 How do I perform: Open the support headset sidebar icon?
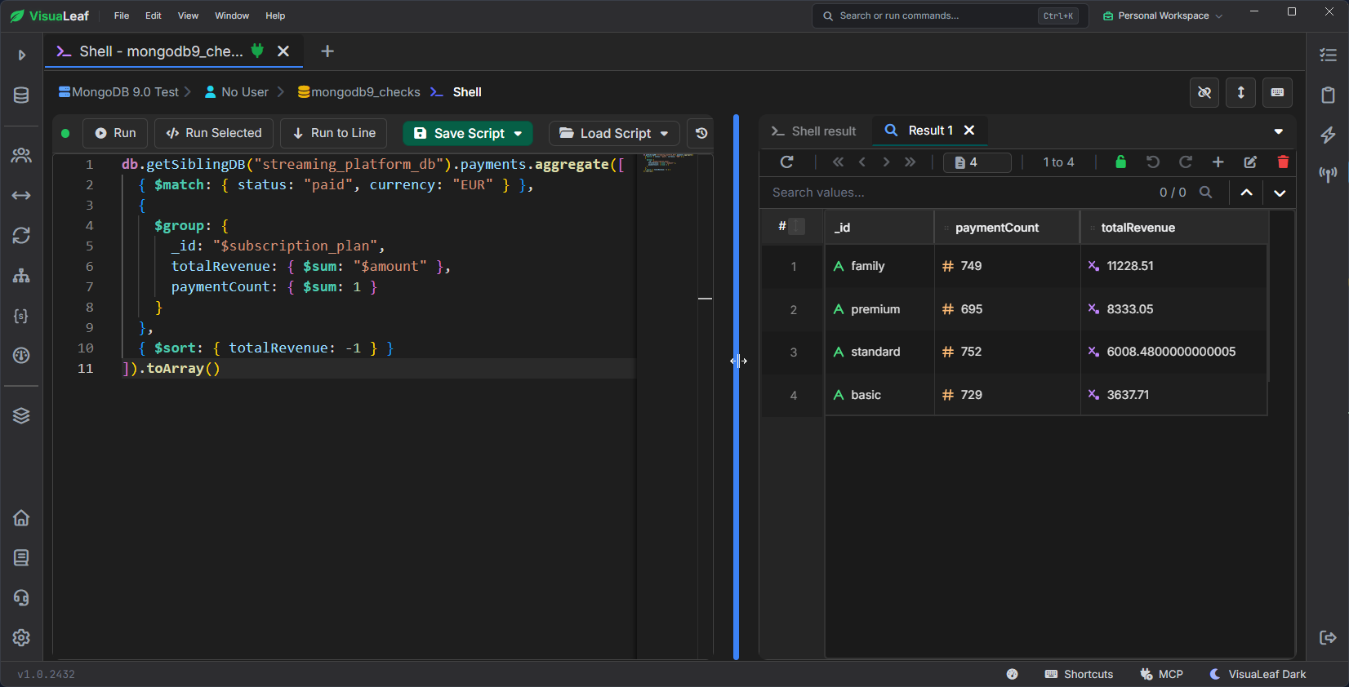21,598
